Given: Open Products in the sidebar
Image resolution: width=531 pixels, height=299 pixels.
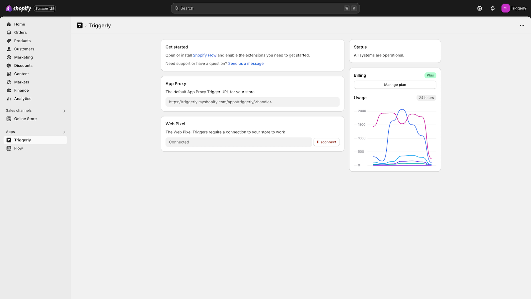Looking at the screenshot, I should tap(35, 41).
